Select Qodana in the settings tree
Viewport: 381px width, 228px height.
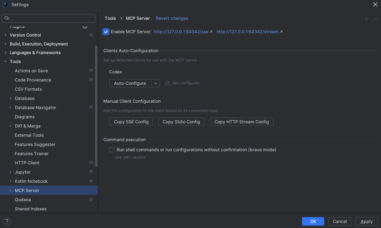click(x=23, y=200)
